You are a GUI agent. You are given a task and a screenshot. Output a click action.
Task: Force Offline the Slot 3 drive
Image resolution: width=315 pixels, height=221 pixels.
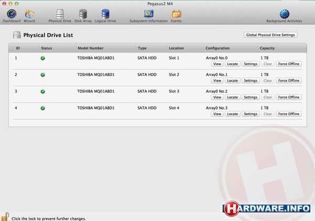(289, 97)
